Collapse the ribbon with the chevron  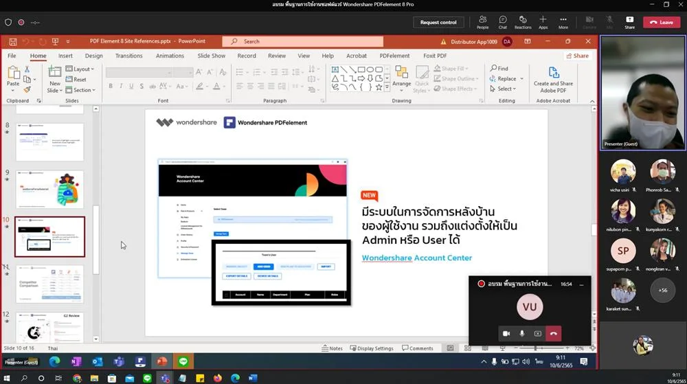(592, 101)
